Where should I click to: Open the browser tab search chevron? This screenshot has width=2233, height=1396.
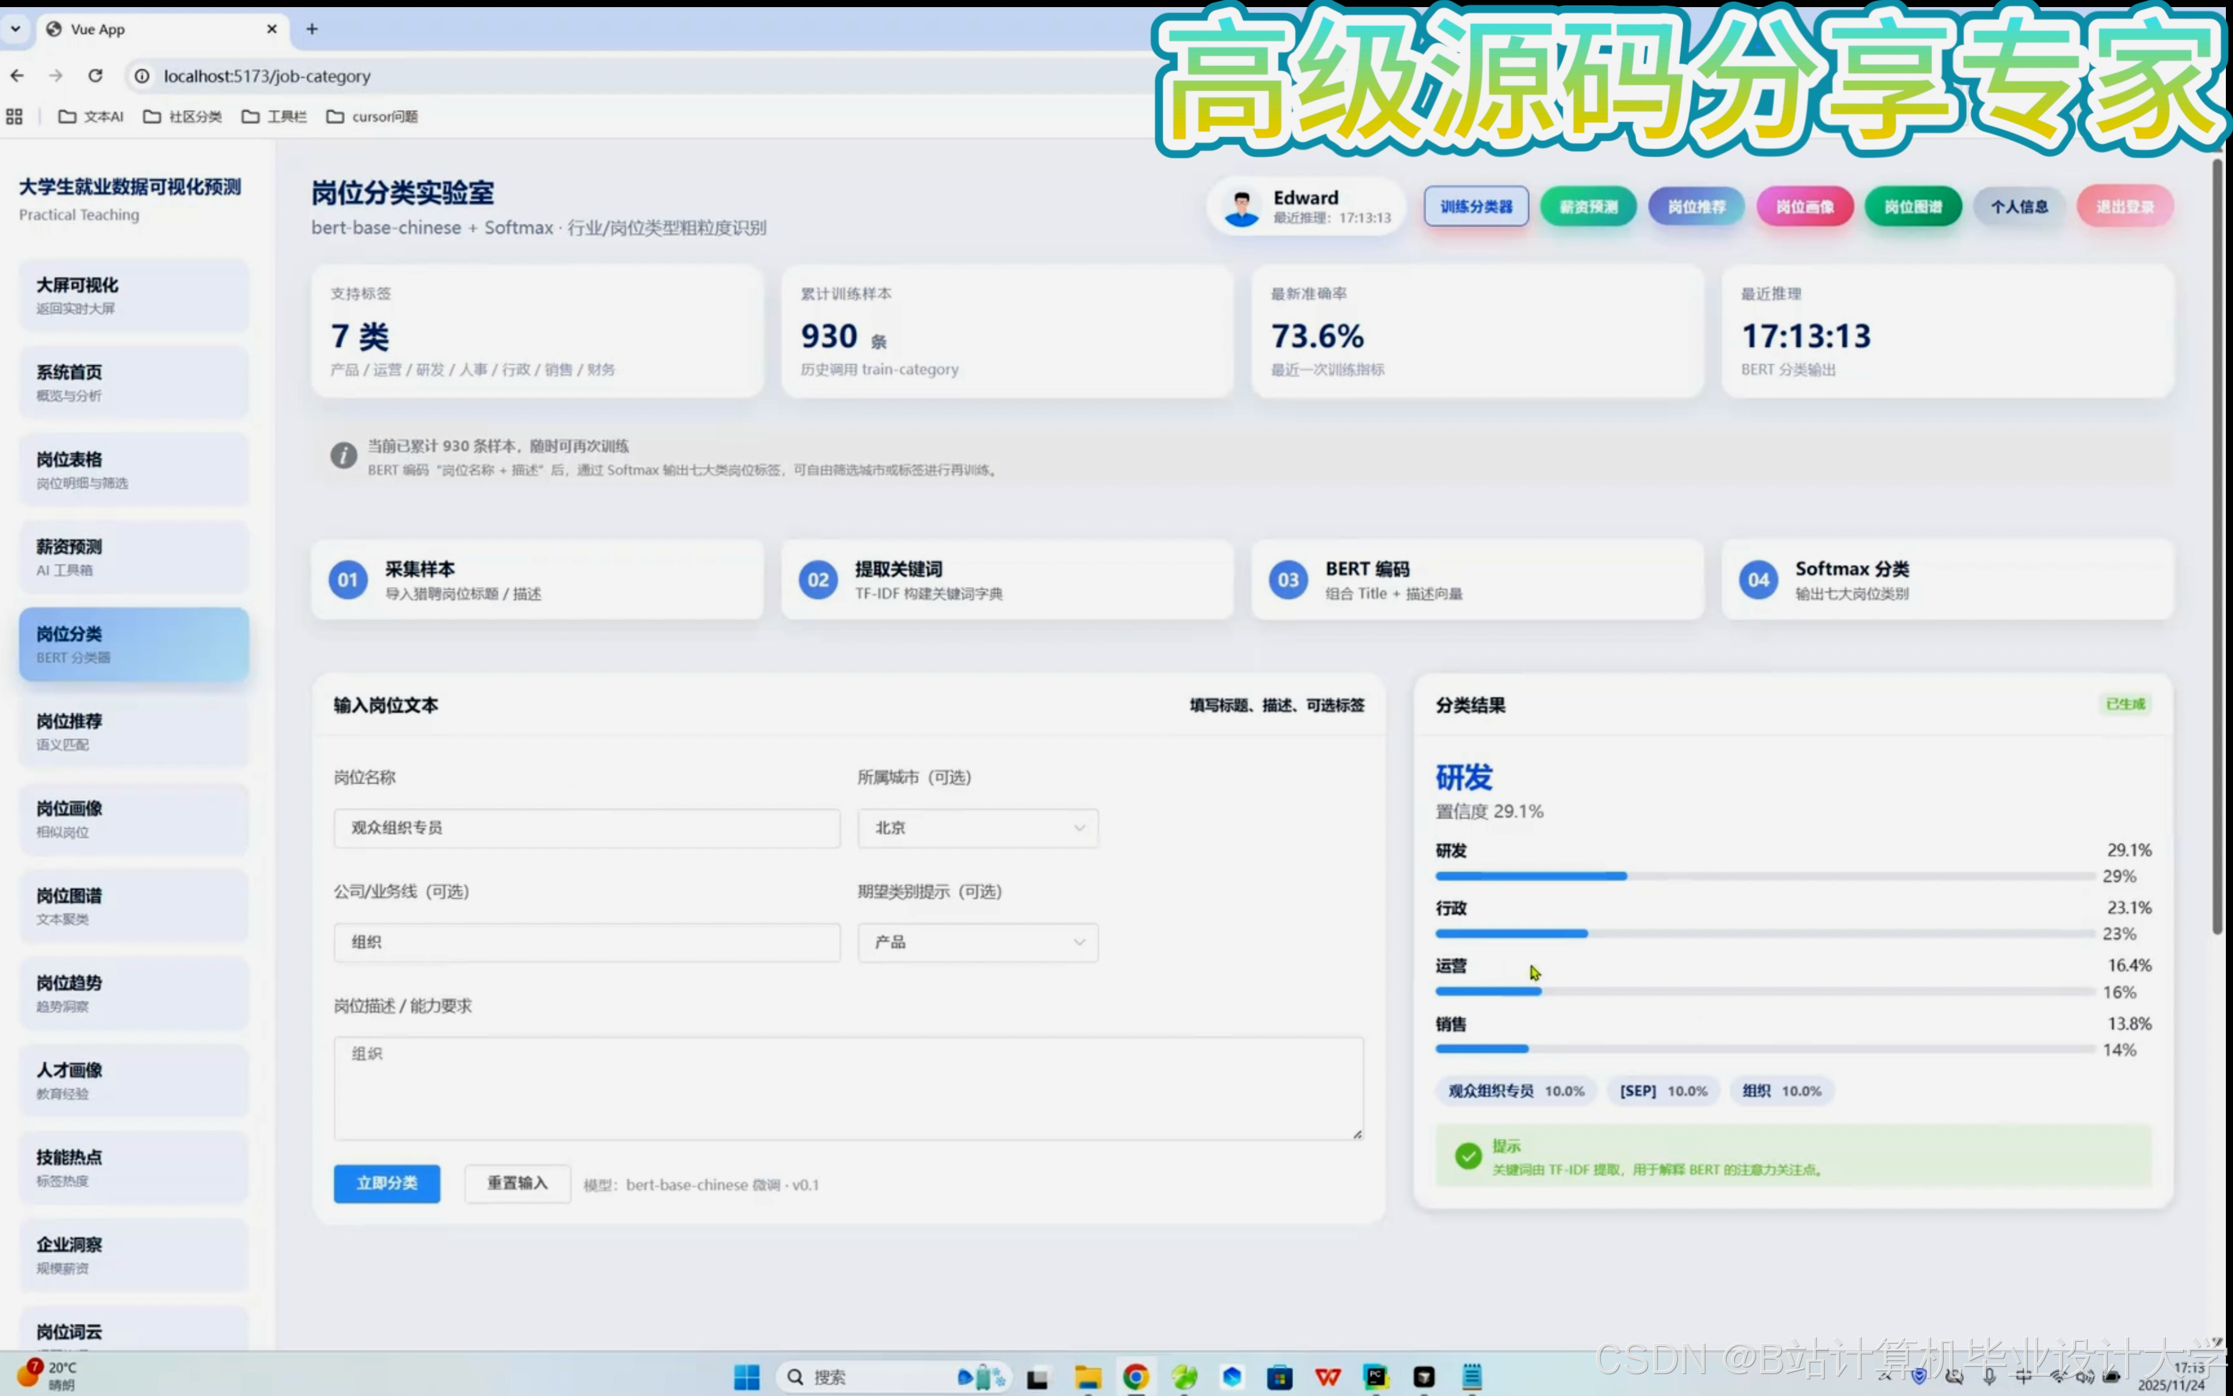tap(16, 28)
